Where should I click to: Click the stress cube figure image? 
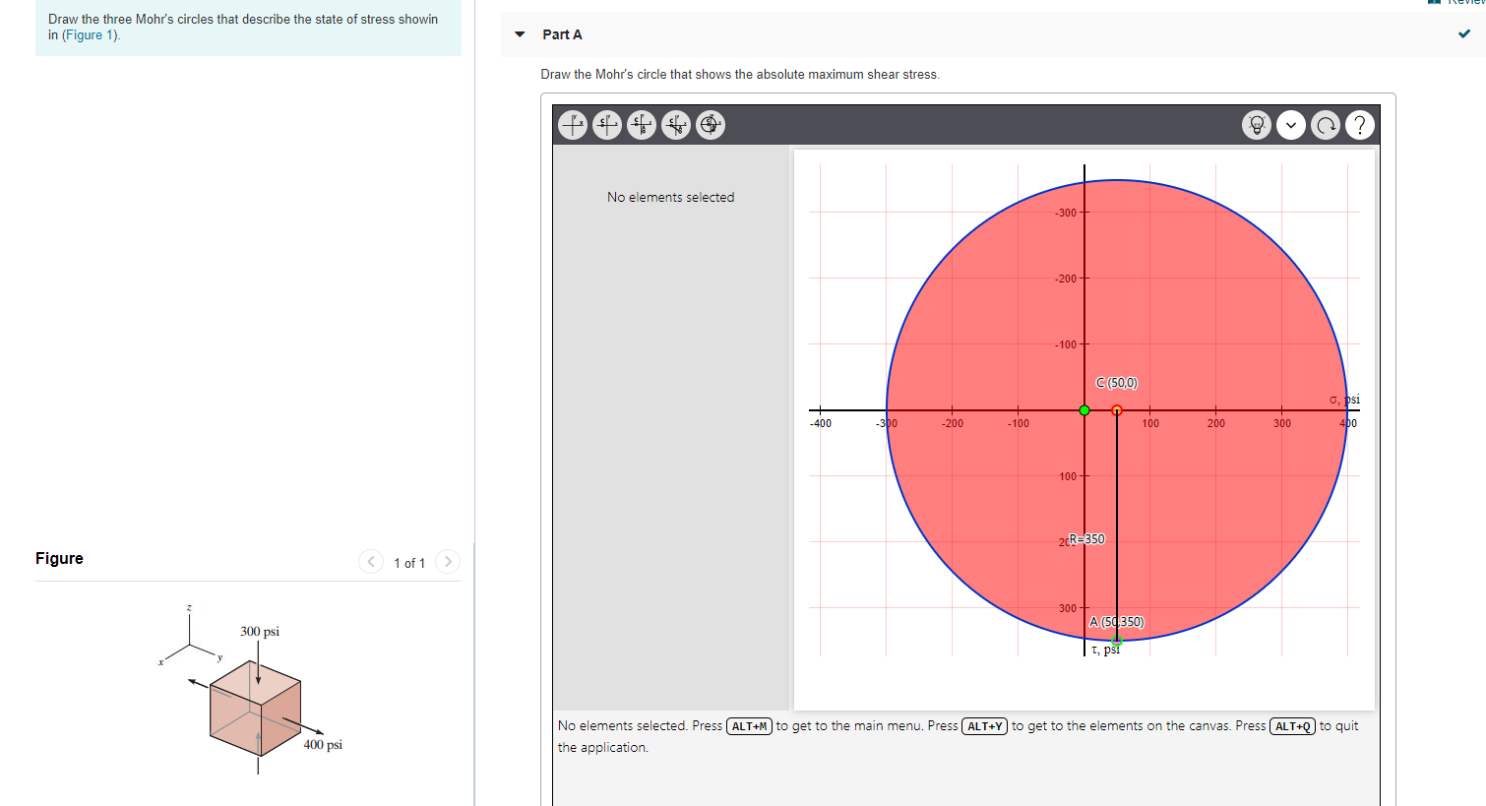pyautogui.click(x=252, y=689)
